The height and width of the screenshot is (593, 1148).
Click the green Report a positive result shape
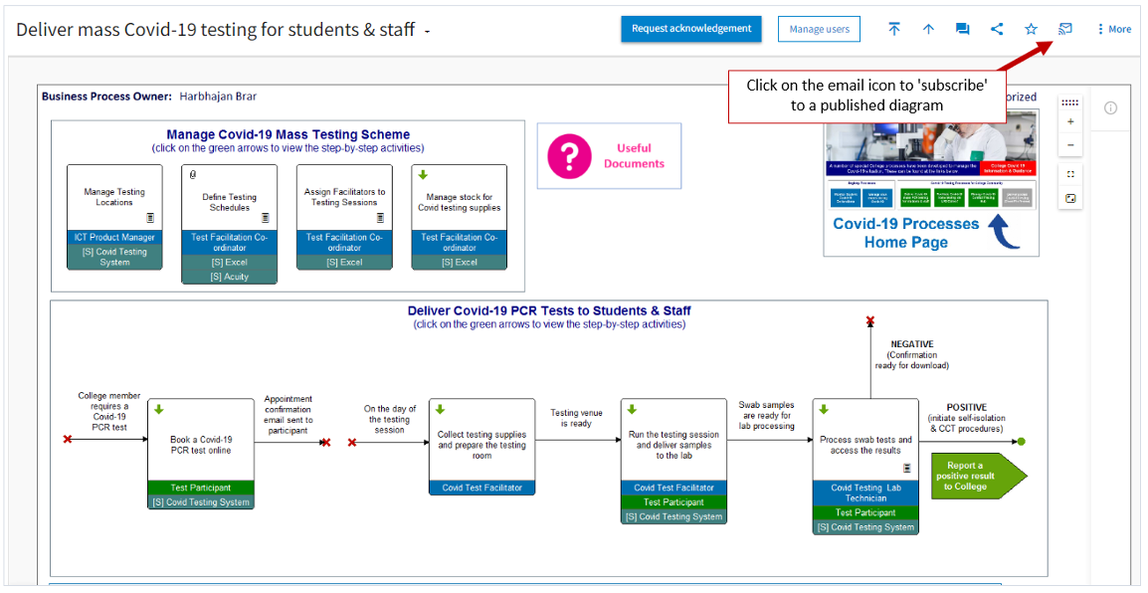[x=973, y=476]
